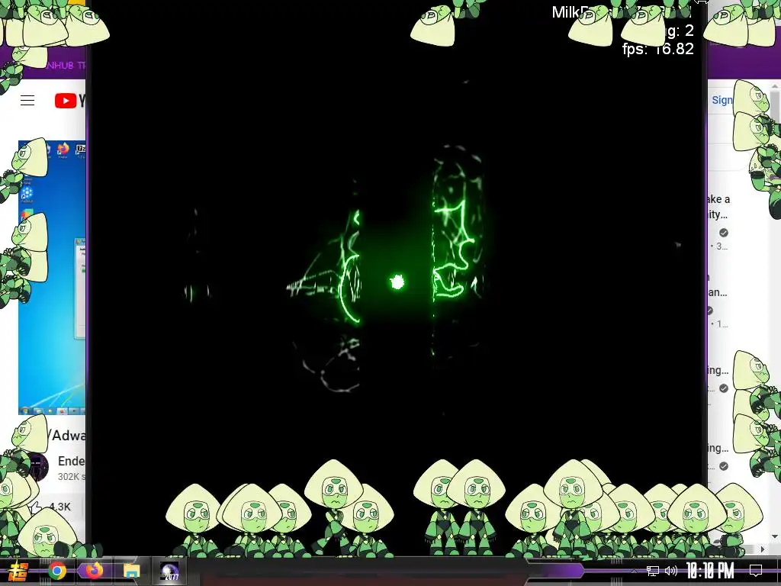The width and height of the screenshot is (781, 586).
Task: Open File Explorer from the taskbar
Action: tap(131, 571)
